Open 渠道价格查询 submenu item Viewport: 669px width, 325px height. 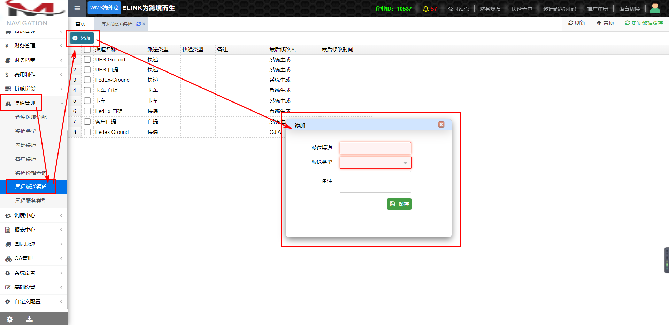click(x=31, y=173)
